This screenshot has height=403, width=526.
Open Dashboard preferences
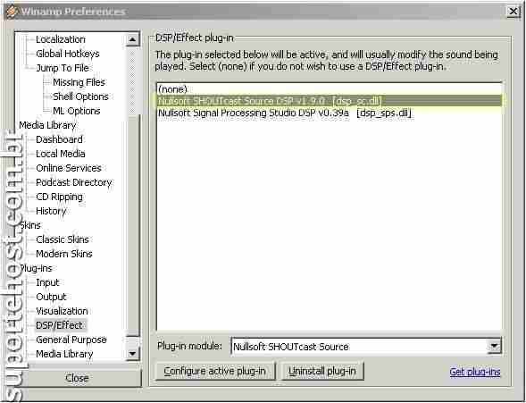pos(59,139)
